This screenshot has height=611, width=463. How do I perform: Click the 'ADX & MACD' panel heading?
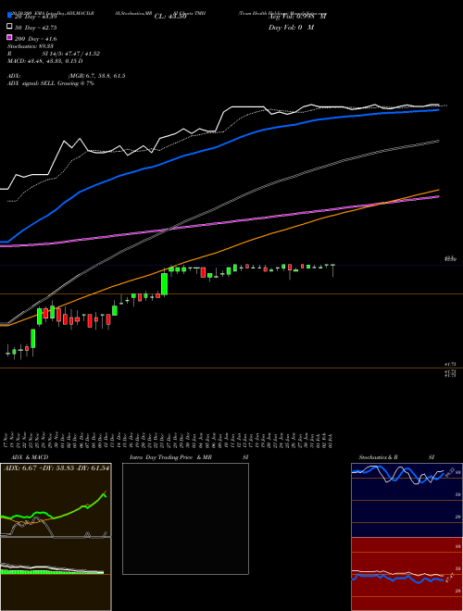click(30, 457)
